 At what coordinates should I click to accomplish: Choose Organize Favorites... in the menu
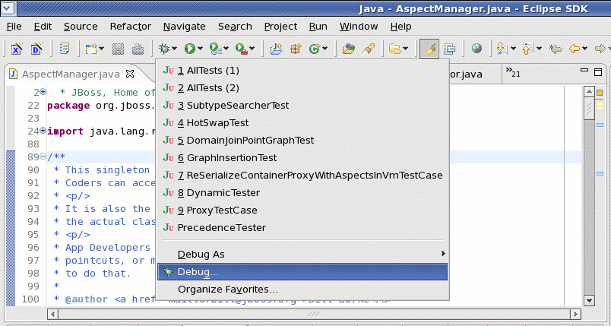(x=302, y=290)
